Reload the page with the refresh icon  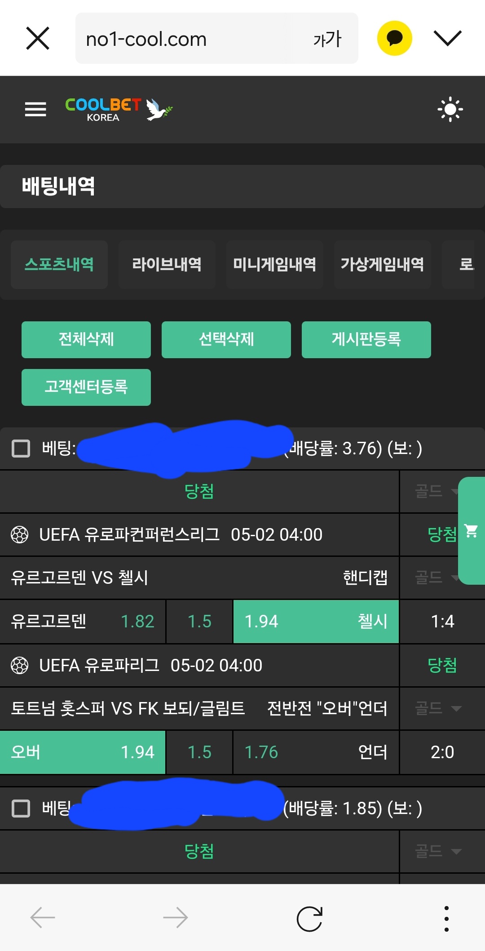pos(309,918)
